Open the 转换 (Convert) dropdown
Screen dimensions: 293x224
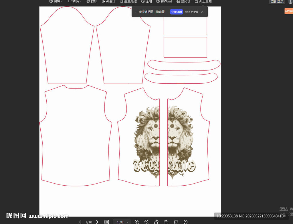[x=74, y=1]
